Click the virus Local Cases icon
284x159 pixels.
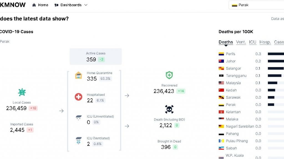(x=22, y=92)
